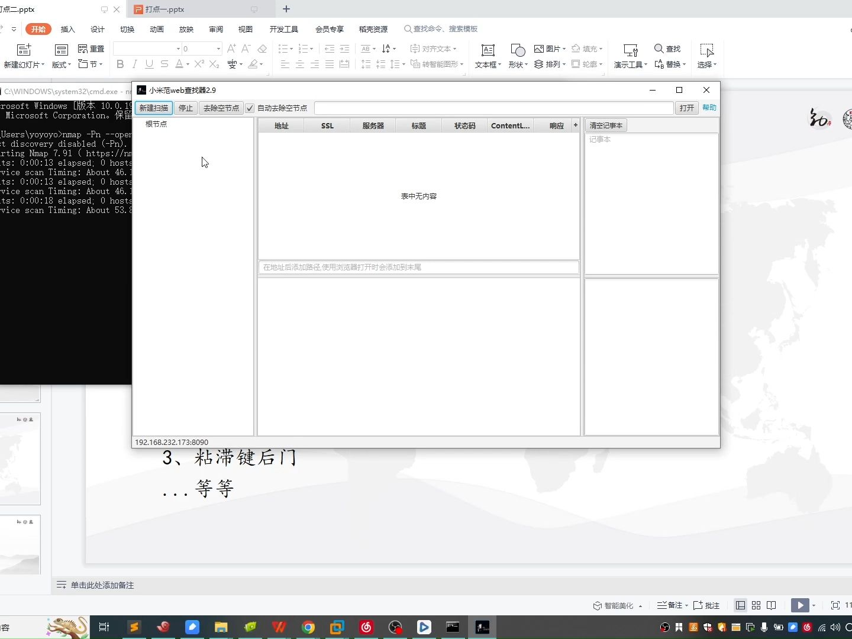Toggle the 自动去除空节点 checkbox
The height and width of the screenshot is (639, 852).
[250, 108]
